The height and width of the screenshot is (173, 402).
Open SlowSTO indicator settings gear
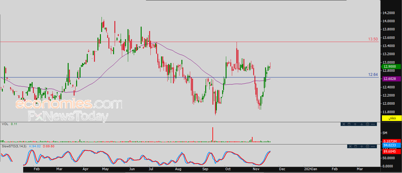pyautogui.click(x=368, y=146)
